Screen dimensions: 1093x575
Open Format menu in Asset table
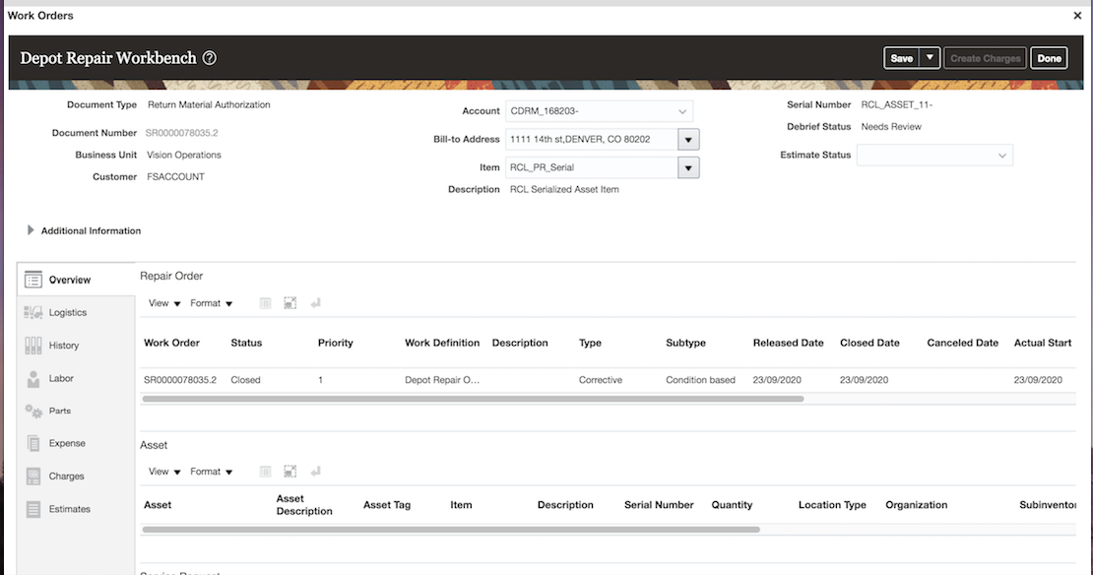[x=211, y=472]
